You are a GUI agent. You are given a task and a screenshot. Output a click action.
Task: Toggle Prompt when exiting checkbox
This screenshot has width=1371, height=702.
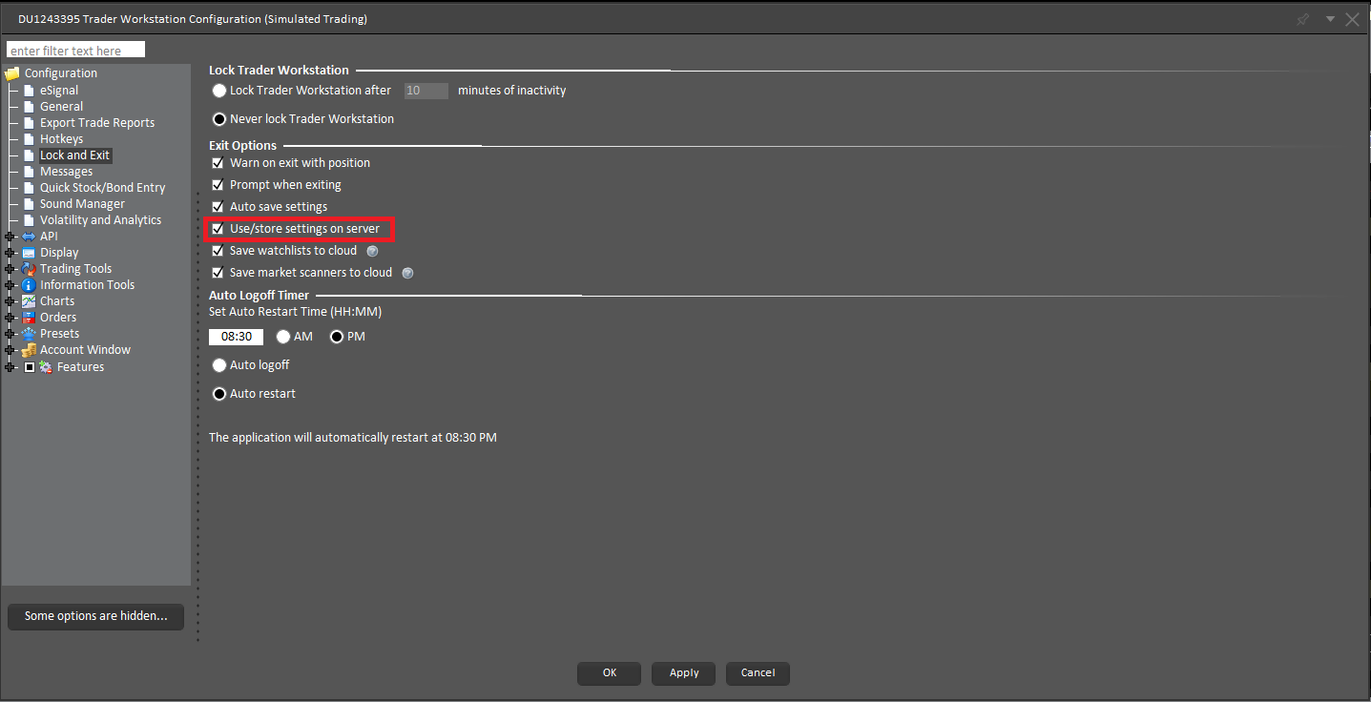(x=218, y=185)
